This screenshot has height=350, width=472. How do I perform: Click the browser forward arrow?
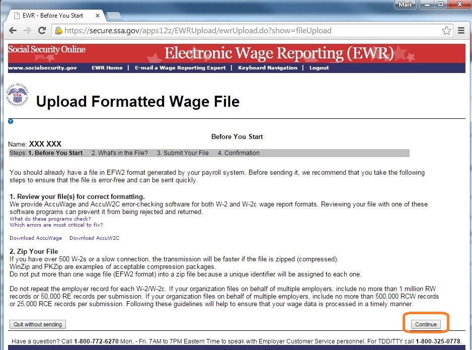click(27, 31)
